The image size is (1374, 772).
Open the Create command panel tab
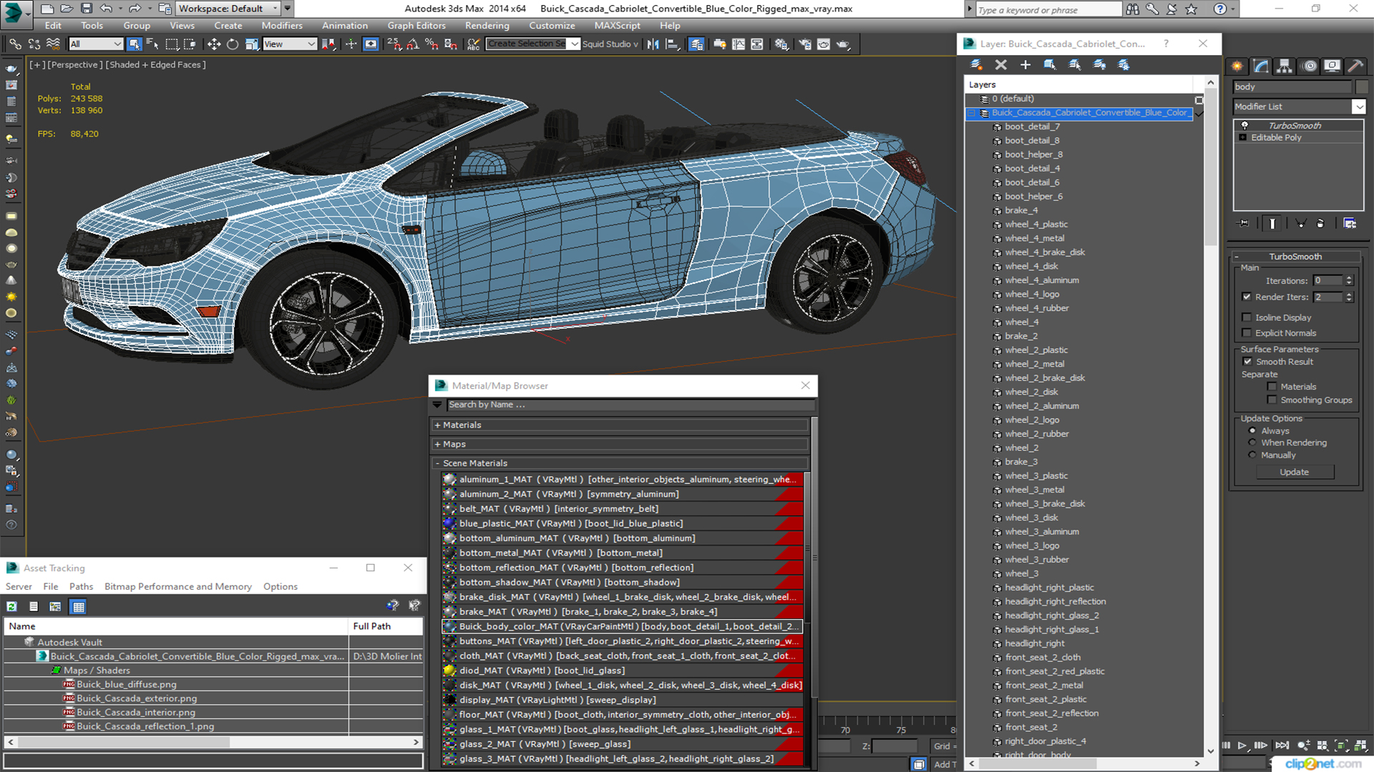[1237, 66]
